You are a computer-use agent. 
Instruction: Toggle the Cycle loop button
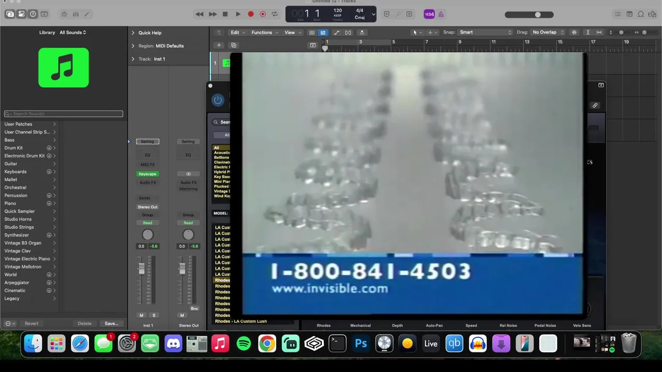coord(275,14)
